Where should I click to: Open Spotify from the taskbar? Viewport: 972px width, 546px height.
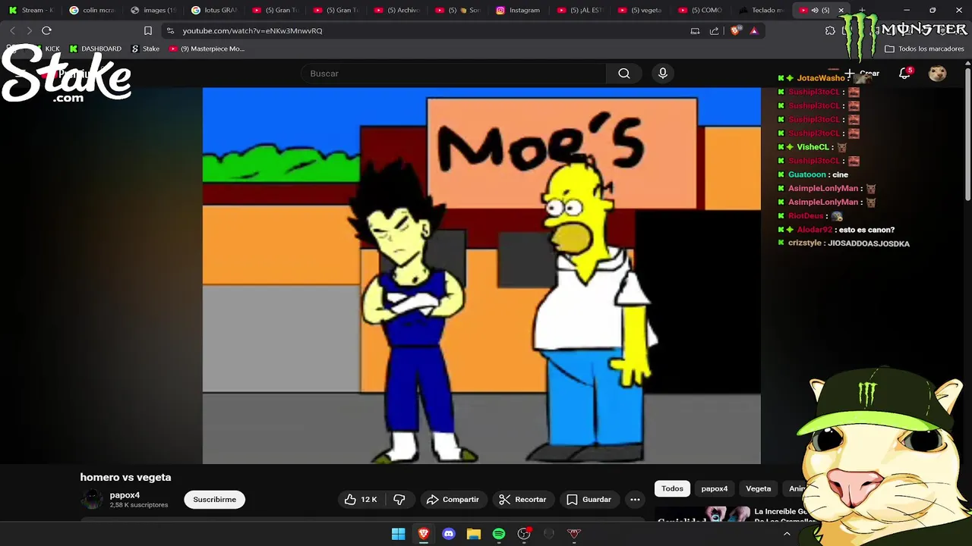(499, 534)
